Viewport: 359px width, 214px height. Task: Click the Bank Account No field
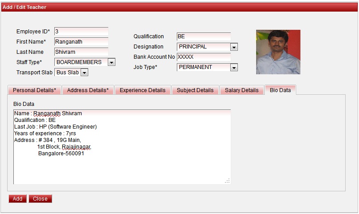tap(204, 57)
